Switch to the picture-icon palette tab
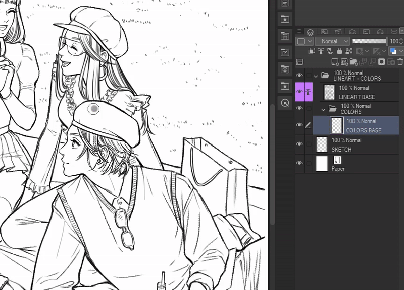This screenshot has width=404, height=290. pos(324,32)
